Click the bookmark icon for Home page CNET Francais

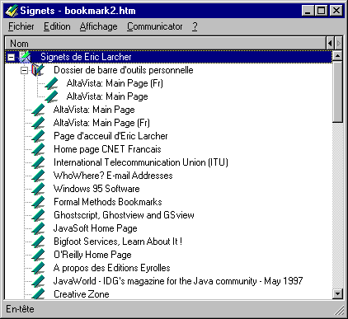[38, 149]
